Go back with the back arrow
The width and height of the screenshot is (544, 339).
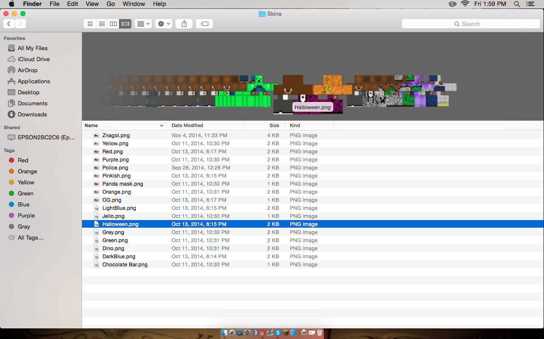[x=9, y=24]
